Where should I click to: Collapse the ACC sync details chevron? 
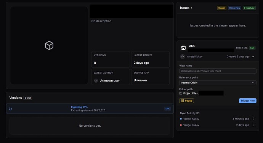click(x=253, y=57)
